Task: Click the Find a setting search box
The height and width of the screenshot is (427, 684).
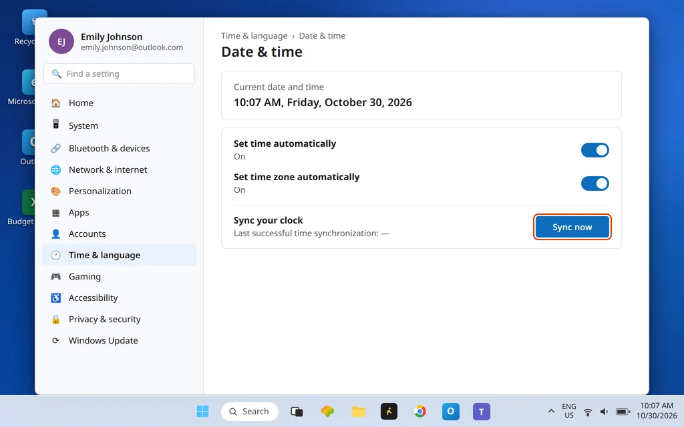Action: 119,74
